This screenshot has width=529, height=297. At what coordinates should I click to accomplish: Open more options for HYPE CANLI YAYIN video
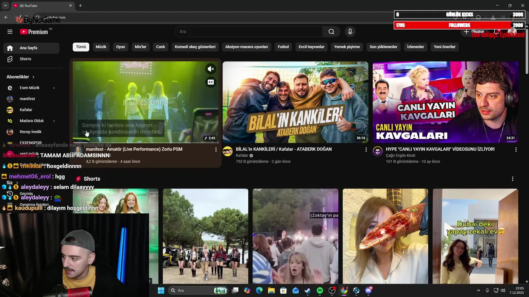pyautogui.click(x=516, y=150)
